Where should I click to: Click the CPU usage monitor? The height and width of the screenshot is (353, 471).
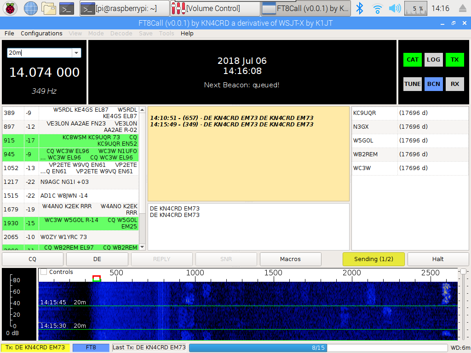click(416, 8)
